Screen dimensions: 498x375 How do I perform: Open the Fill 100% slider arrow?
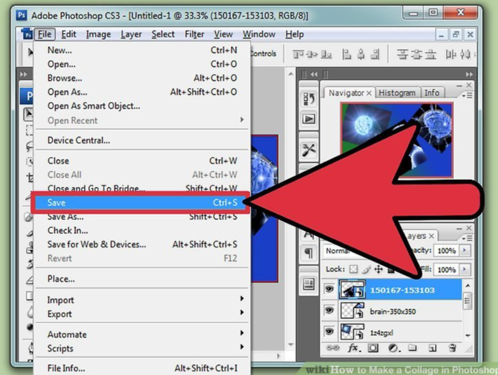coord(464,269)
